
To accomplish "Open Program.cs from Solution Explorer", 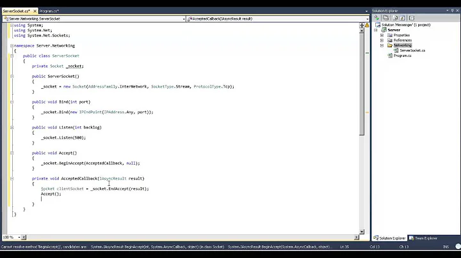I will click(x=402, y=56).
